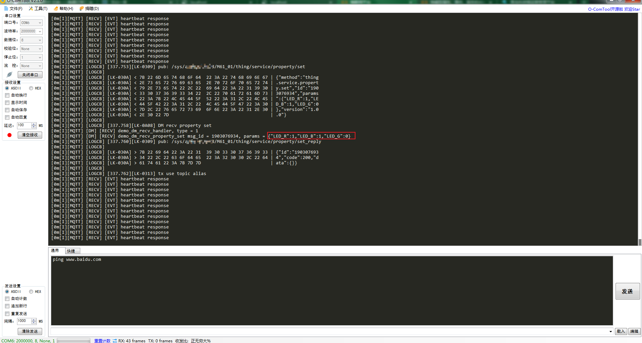This screenshot has width=642, height=343.
Task: Expand the history dropdown below send box
Action: (x=611, y=331)
